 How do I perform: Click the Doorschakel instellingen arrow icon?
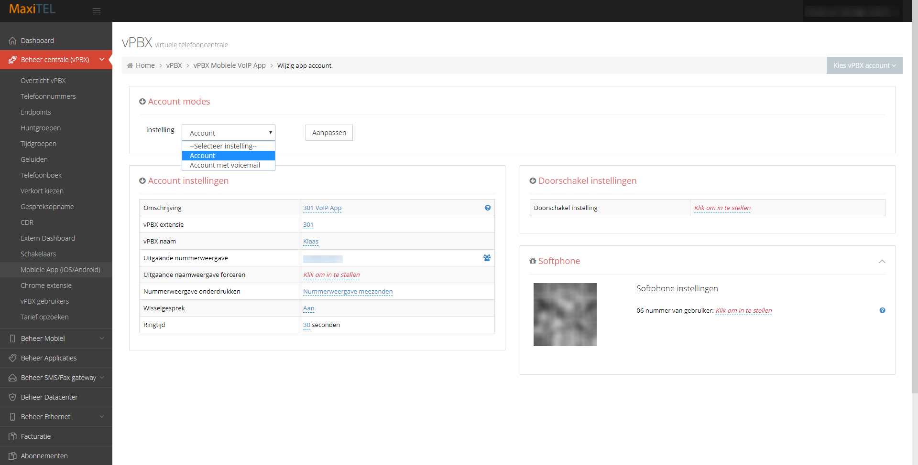click(x=533, y=181)
